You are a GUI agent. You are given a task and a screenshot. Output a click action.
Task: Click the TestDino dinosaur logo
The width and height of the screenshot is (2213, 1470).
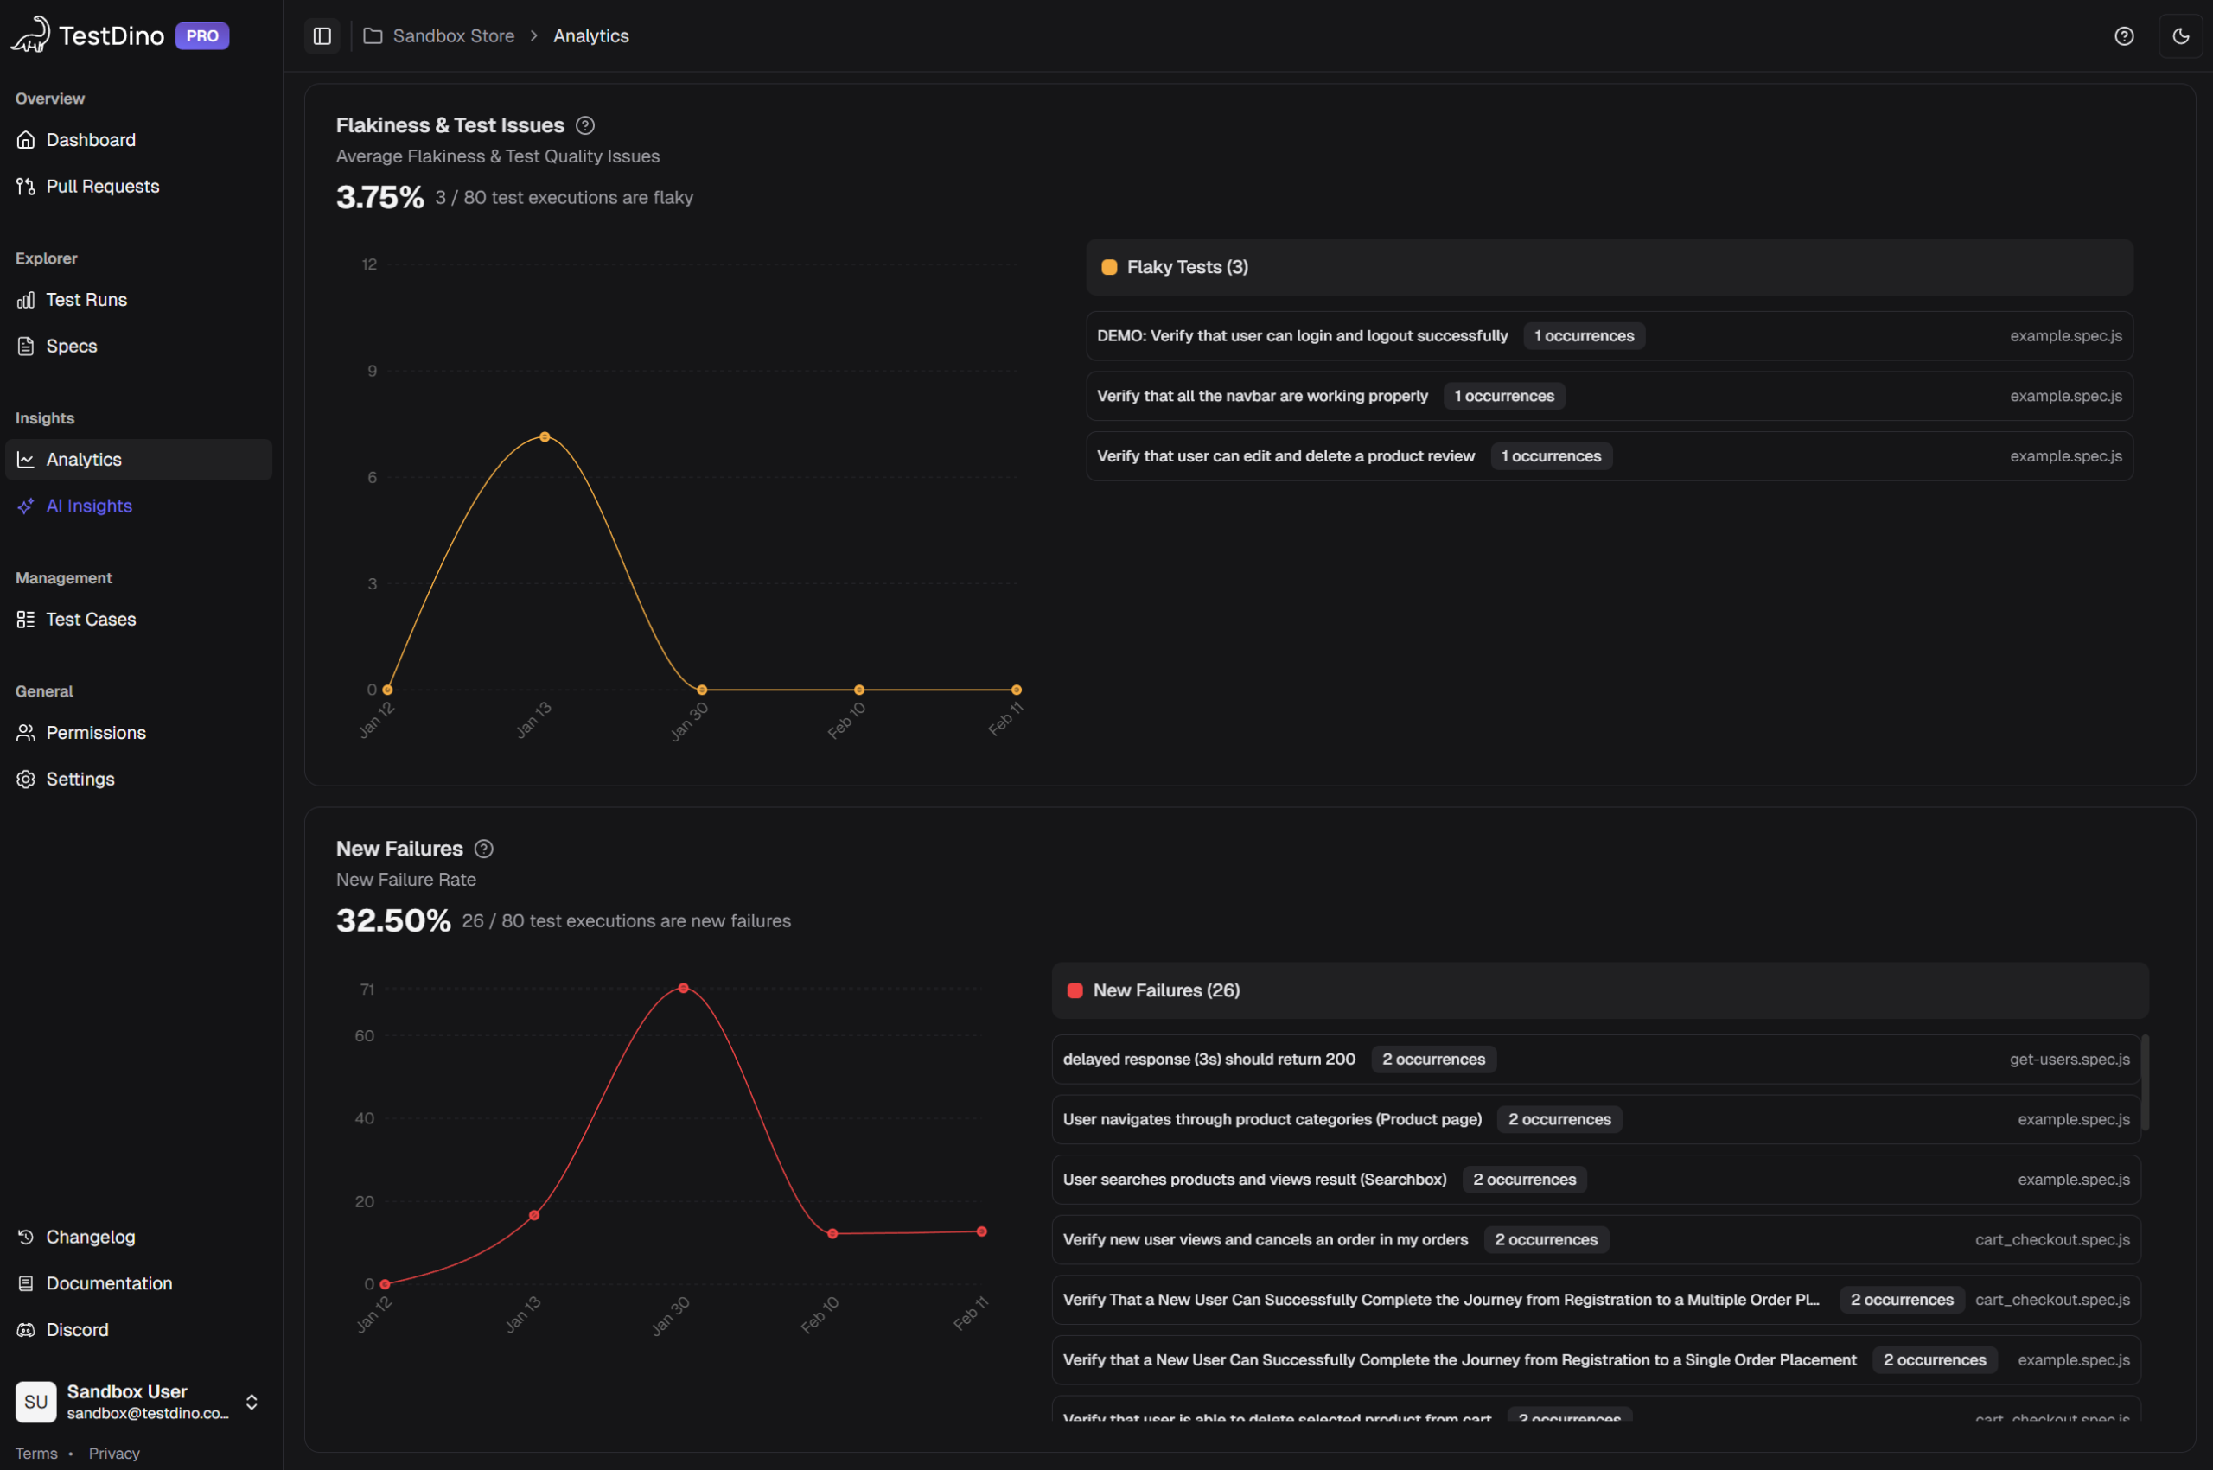tap(31, 35)
